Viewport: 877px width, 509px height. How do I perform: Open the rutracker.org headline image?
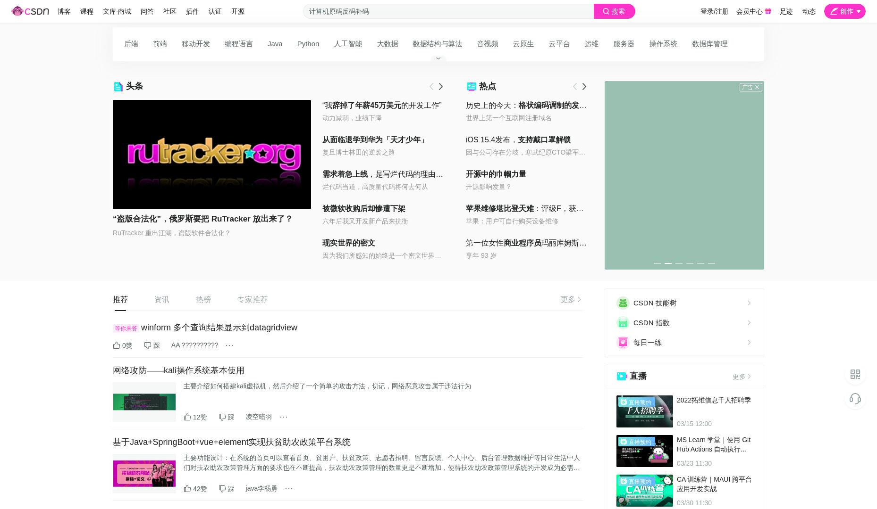point(212,155)
